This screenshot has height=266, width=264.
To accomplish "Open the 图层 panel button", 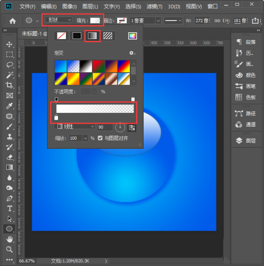I will [x=246, y=140].
